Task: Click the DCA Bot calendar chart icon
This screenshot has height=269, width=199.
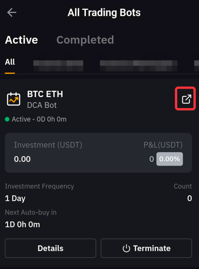Action: click(x=14, y=99)
